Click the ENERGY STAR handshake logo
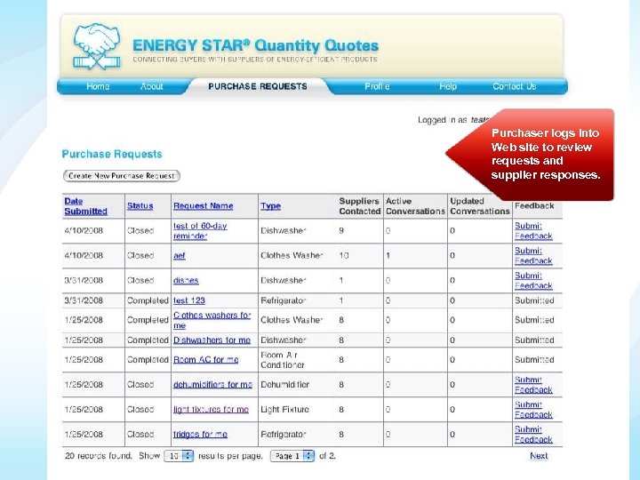640x480 pixels. pyautogui.click(x=97, y=45)
